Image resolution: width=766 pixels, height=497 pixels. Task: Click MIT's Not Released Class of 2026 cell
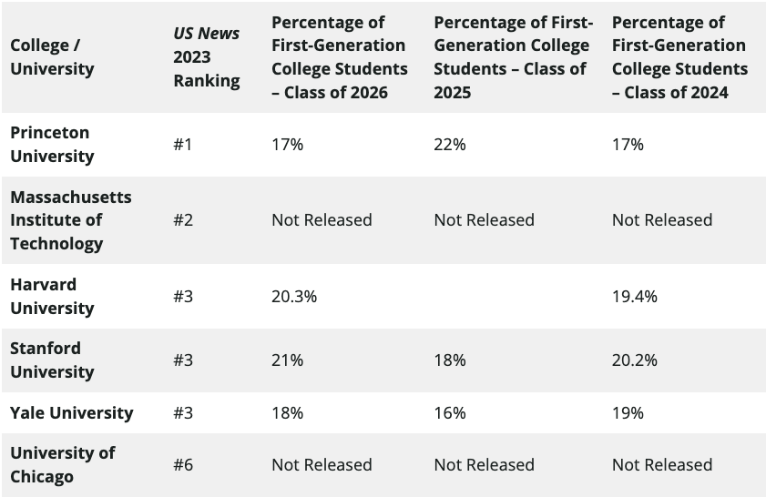tap(322, 220)
